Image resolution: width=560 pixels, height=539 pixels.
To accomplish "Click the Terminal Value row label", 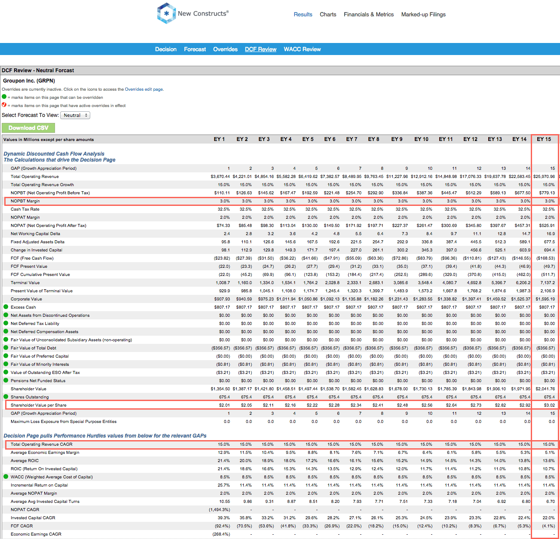I will click(x=25, y=282).
